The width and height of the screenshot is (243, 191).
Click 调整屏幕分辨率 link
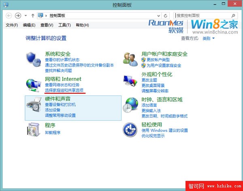tap(155, 91)
